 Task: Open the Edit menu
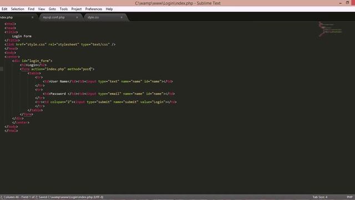4,9
